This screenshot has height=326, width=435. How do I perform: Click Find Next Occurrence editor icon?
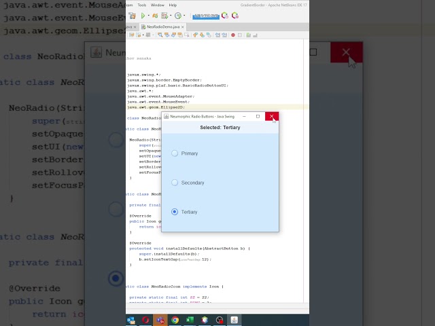(x=173, y=35)
